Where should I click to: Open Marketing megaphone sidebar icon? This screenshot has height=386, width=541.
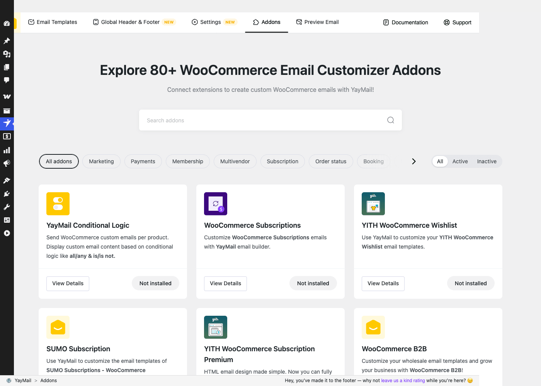pyautogui.click(x=7, y=163)
